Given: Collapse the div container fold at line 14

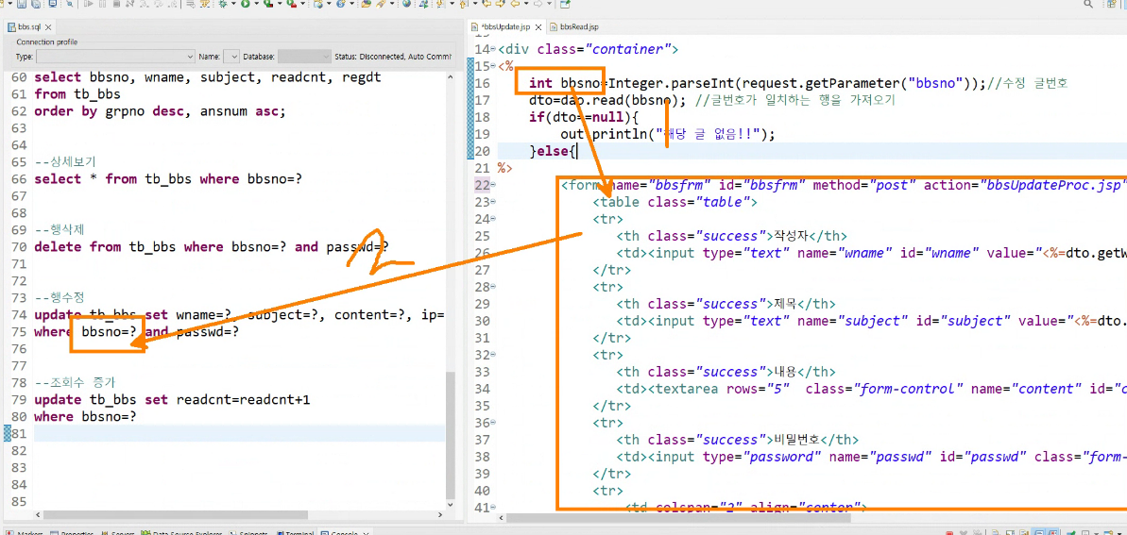Looking at the screenshot, I should (492, 50).
